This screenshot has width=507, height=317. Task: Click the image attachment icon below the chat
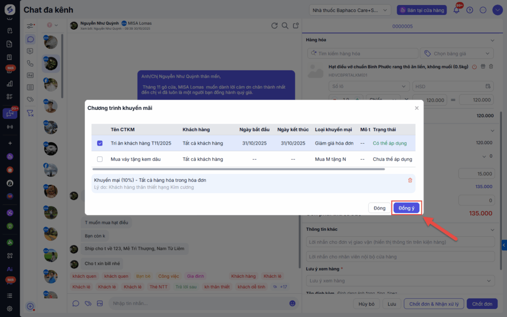click(x=100, y=304)
